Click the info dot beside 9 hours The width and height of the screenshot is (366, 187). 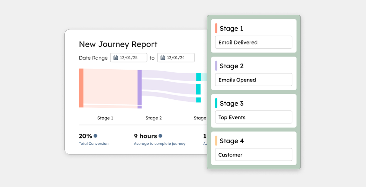pos(160,136)
